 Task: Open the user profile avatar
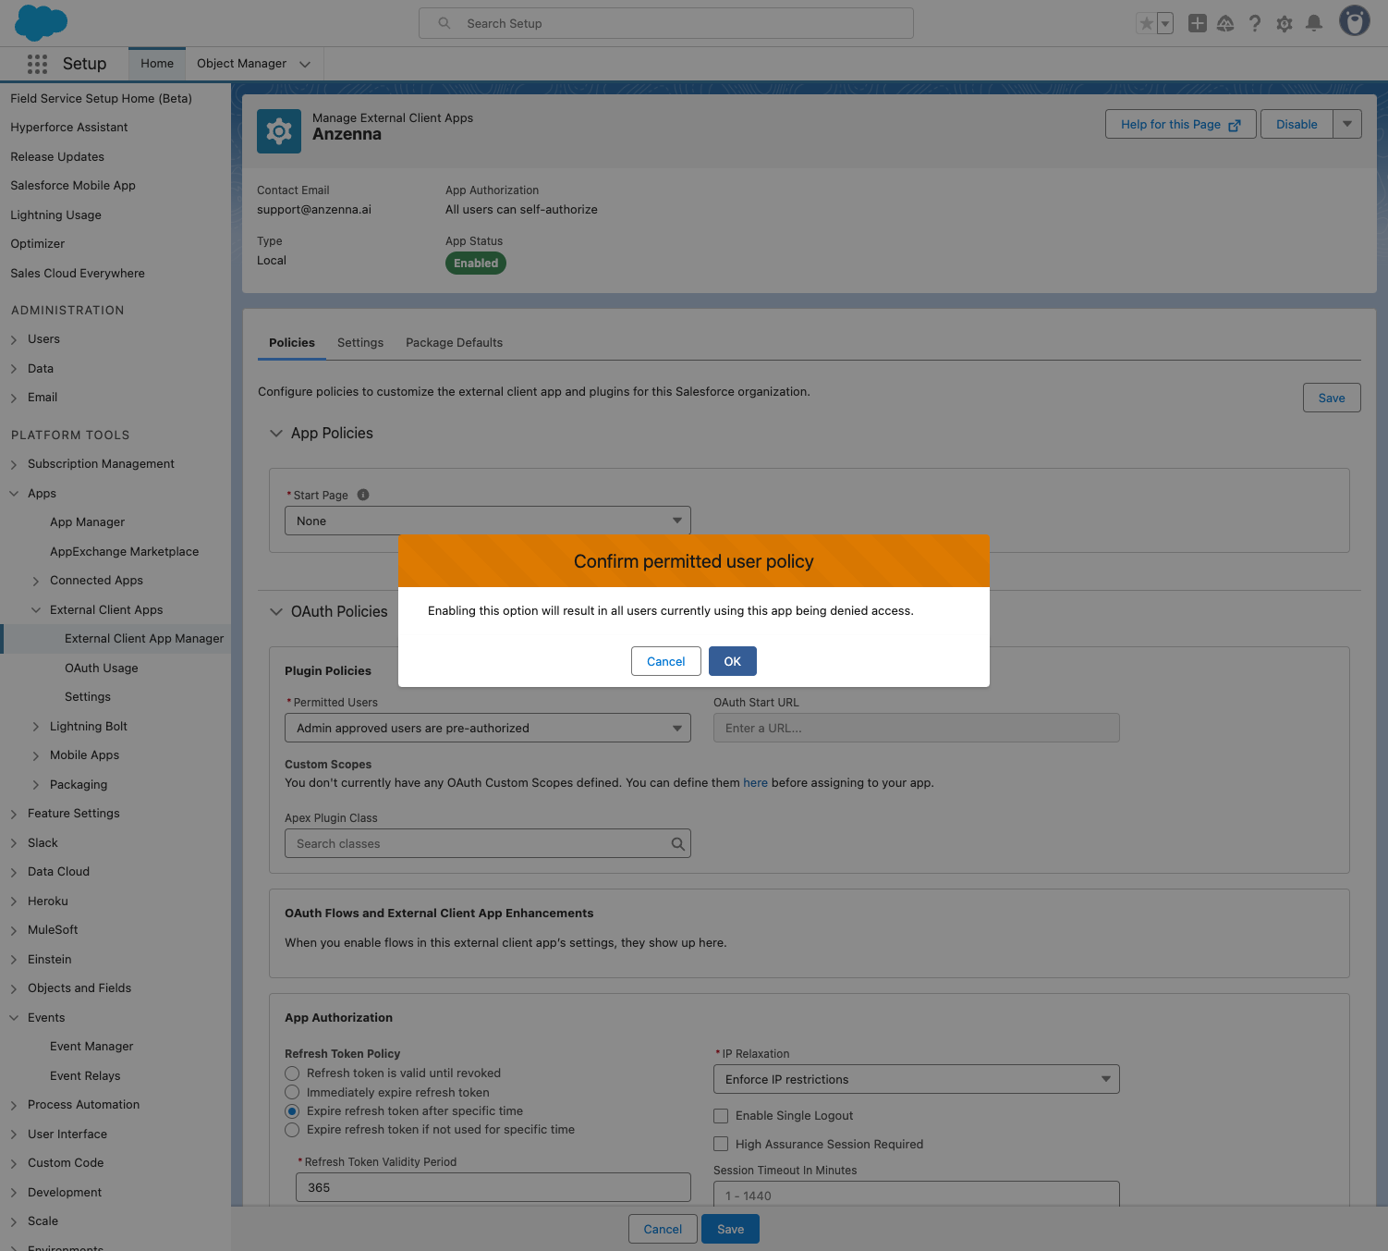[x=1354, y=21]
